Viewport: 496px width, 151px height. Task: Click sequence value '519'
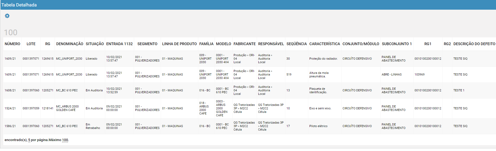coord(289,74)
